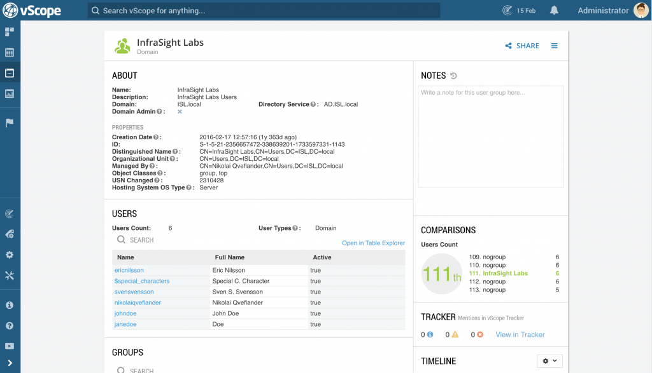Screen dimensions: 652x373
Task: Open the users list in Table Explorer
Action: pos(373,243)
